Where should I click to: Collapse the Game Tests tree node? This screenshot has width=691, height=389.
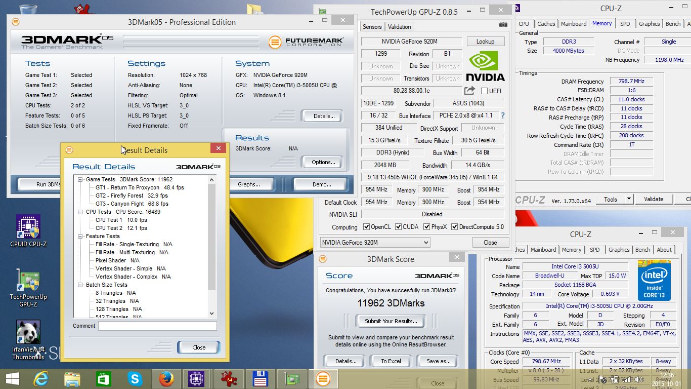point(80,179)
